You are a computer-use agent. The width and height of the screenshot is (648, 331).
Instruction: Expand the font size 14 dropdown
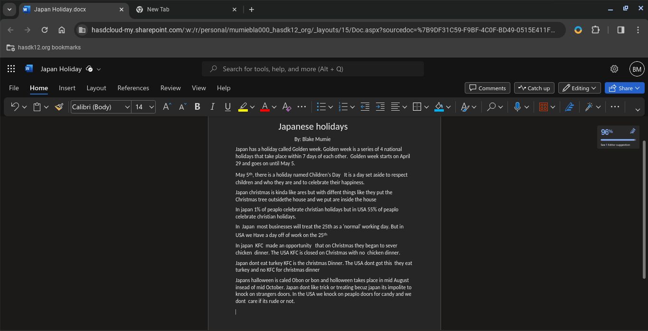coord(151,107)
